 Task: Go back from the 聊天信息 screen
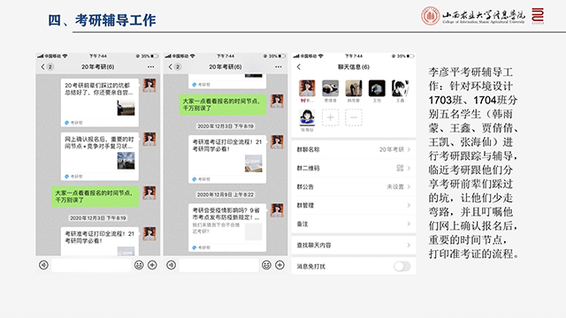[299, 67]
